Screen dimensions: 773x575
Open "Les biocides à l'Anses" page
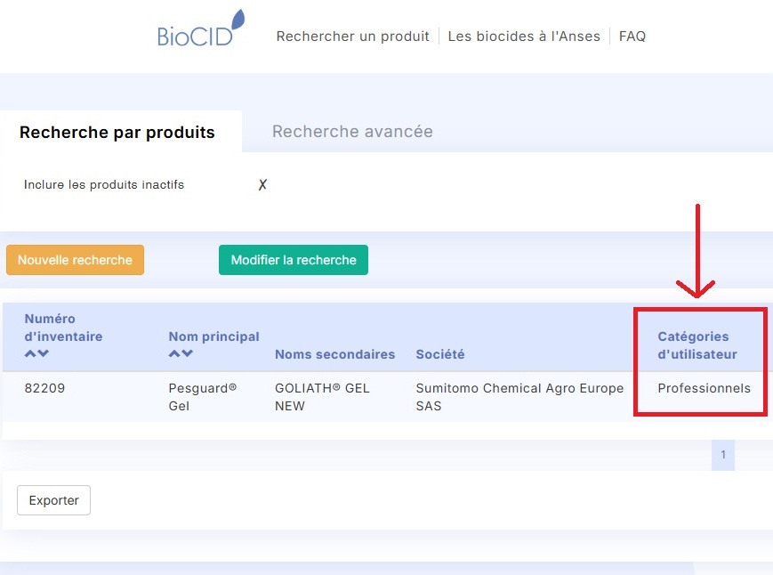[x=524, y=36]
